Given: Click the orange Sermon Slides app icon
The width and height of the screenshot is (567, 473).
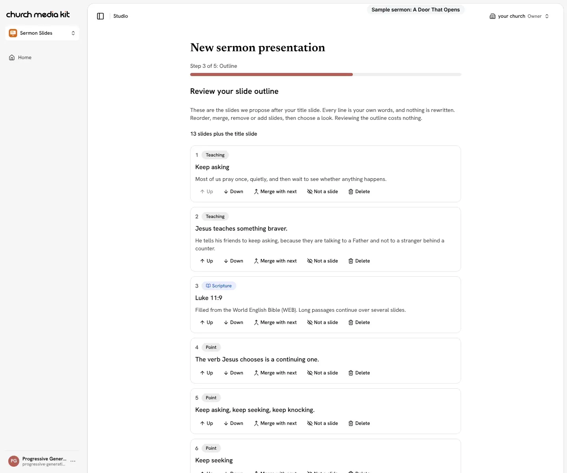Looking at the screenshot, I should pos(13,33).
